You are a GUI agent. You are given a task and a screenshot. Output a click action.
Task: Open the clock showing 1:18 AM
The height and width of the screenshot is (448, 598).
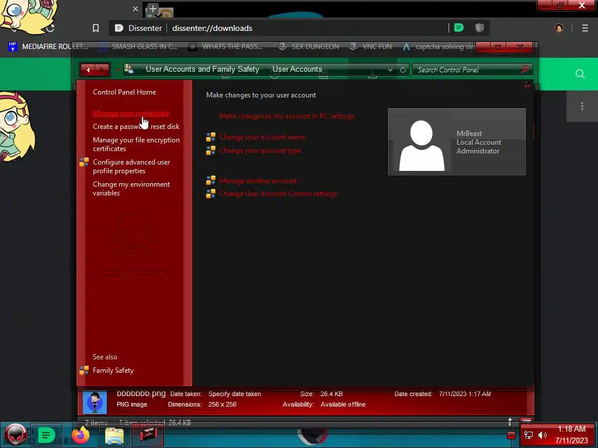tap(571, 435)
